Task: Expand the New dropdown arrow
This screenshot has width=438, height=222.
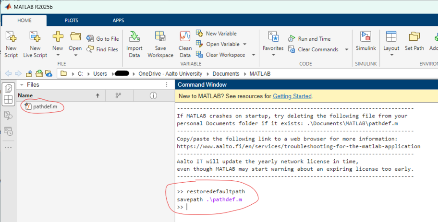Action: (x=58, y=55)
